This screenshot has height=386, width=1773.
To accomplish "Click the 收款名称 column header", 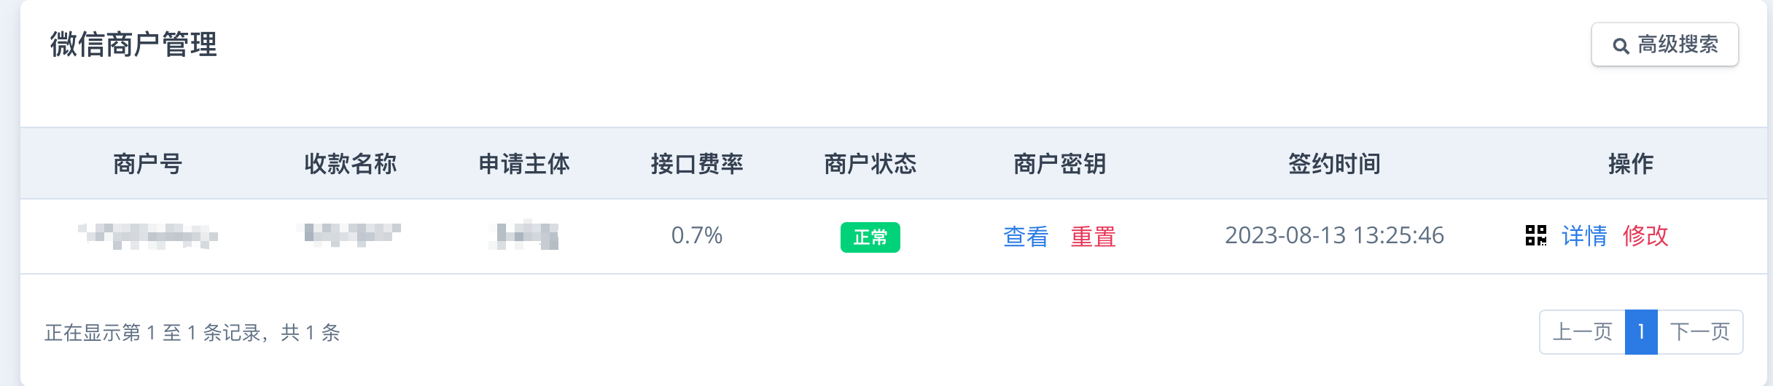I will [x=351, y=164].
